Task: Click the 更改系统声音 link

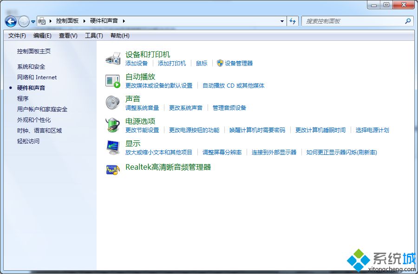Action: [186, 108]
